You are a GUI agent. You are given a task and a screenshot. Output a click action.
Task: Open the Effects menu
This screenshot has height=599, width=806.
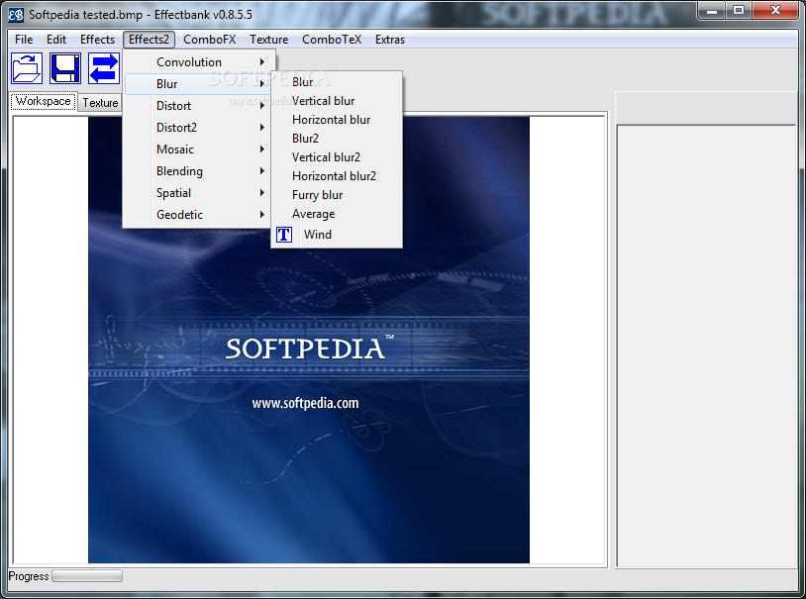coord(97,40)
